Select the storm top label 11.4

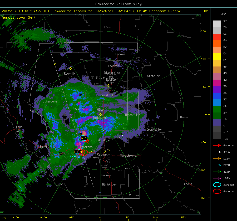tap(78, 152)
